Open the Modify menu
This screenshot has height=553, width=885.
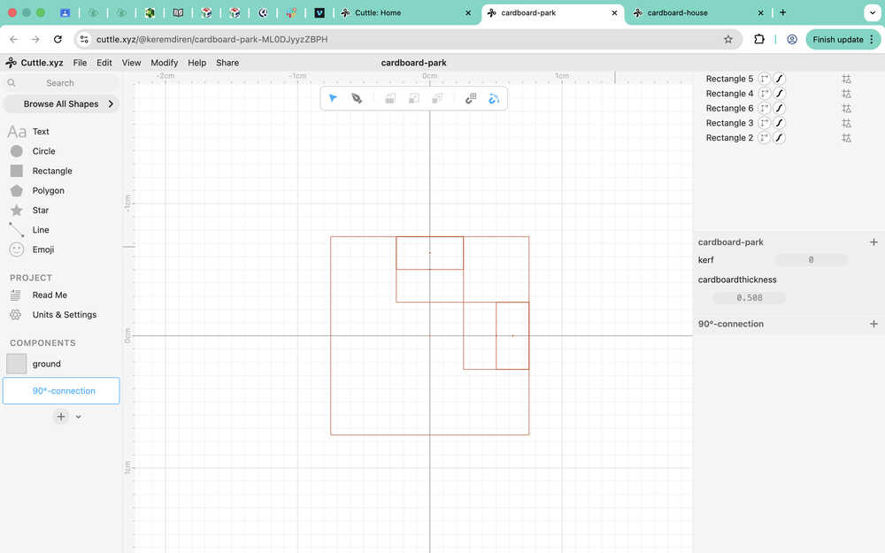[x=164, y=63]
